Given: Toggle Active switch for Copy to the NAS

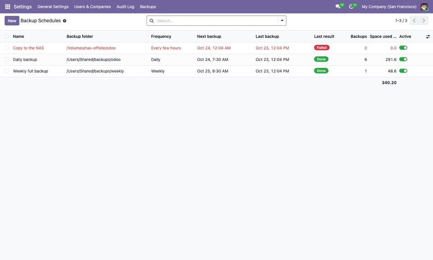Looking at the screenshot, I should tap(403, 48).
